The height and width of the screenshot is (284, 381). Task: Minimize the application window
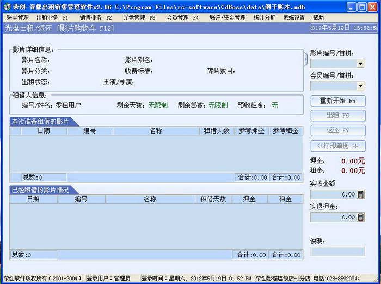pyautogui.click(x=351, y=7)
